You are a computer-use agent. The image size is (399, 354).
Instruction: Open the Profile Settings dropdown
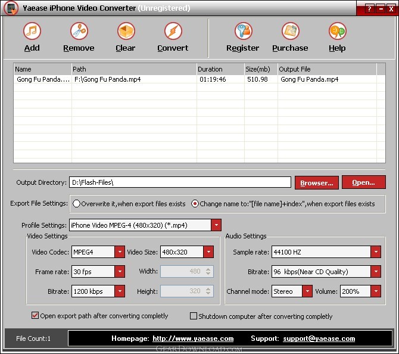pos(216,225)
